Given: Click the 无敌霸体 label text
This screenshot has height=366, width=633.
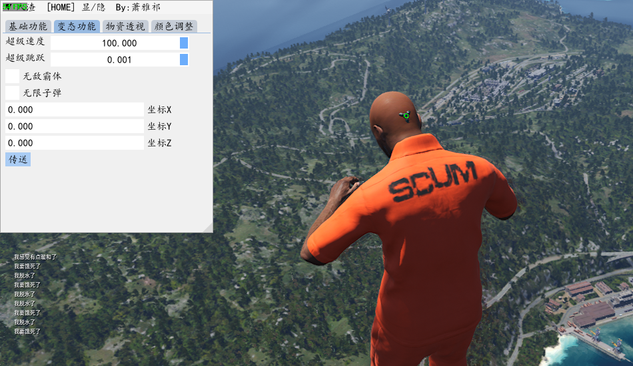Looking at the screenshot, I should 42,76.
